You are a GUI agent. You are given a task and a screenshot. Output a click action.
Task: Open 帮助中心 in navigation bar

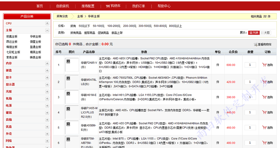coord(164,6)
